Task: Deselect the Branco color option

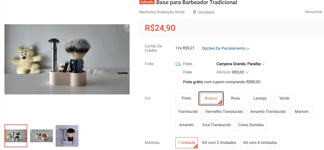Action: (211, 98)
